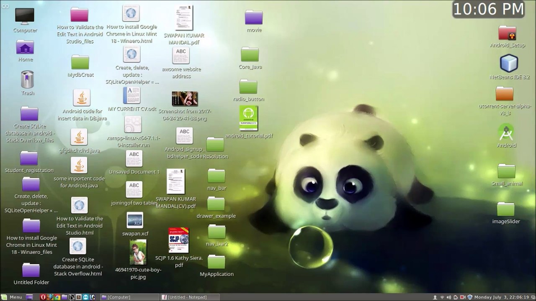Select the Student_registration folder
This screenshot has width=536, height=301.
(29, 158)
